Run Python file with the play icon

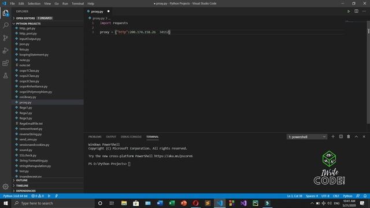(349, 12)
